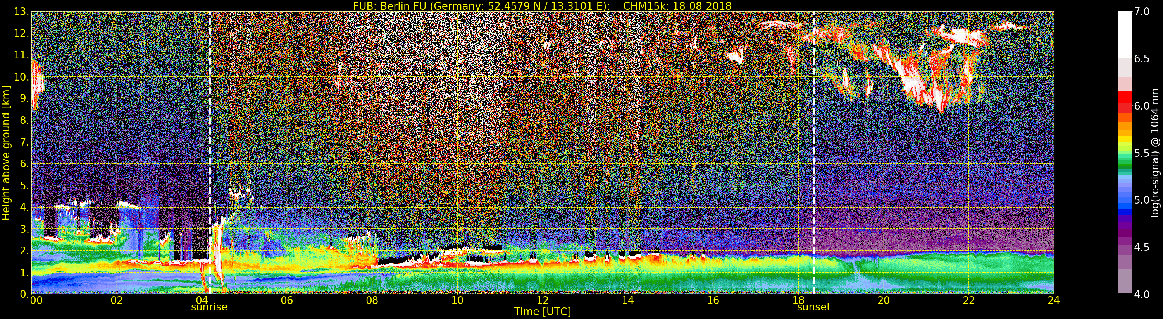Viewport: 1163px width, 319px height.
Task: Click the colorbar value '5.0'
Action: (x=1142, y=200)
